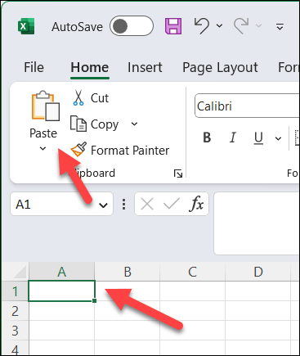Click the formula bar resize dots handle

click(124, 204)
